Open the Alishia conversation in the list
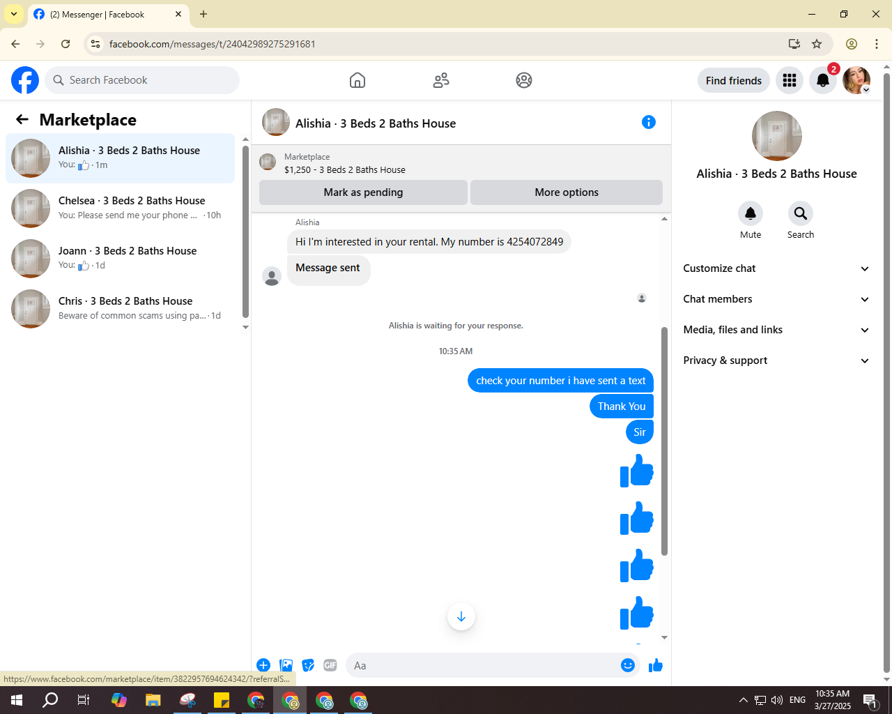Viewport: 892px width, 714px height. point(120,158)
